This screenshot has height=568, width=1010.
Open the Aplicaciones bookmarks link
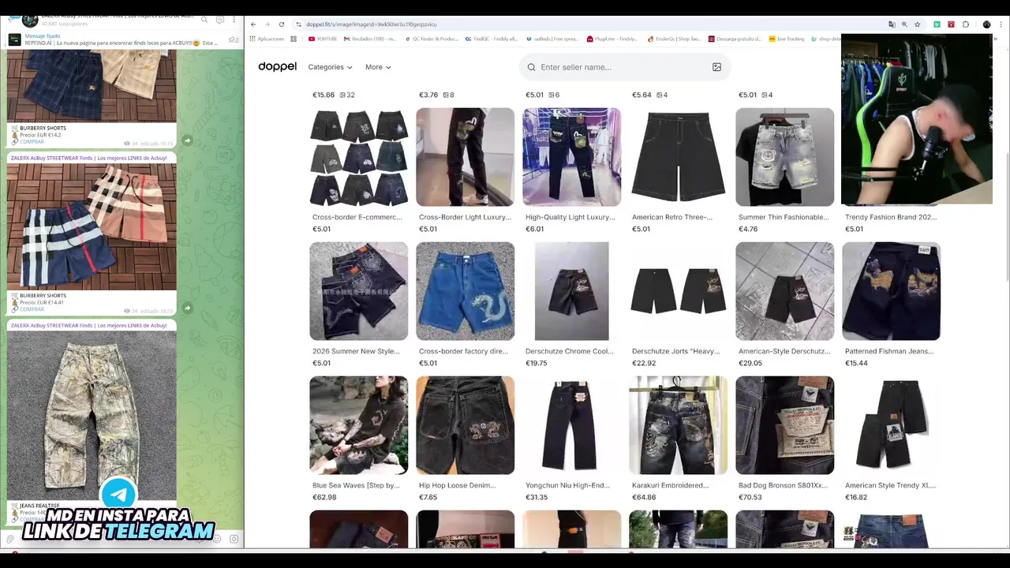(x=267, y=39)
